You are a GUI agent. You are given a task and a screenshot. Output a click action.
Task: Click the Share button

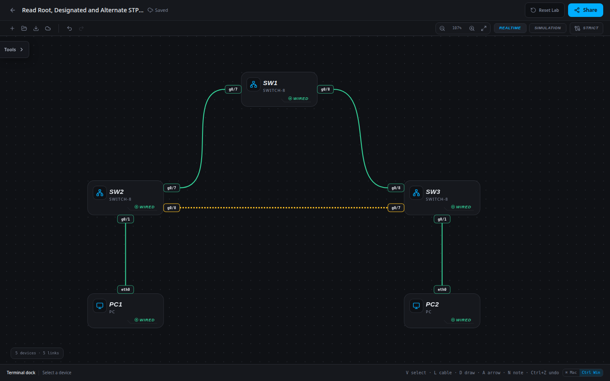pyautogui.click(x=585, y=10)
